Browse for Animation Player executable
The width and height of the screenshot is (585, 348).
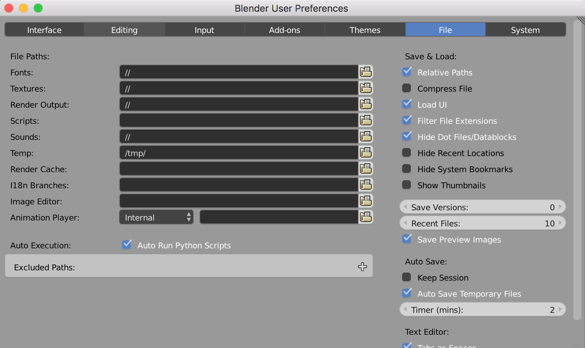click(x=365, y=217)
